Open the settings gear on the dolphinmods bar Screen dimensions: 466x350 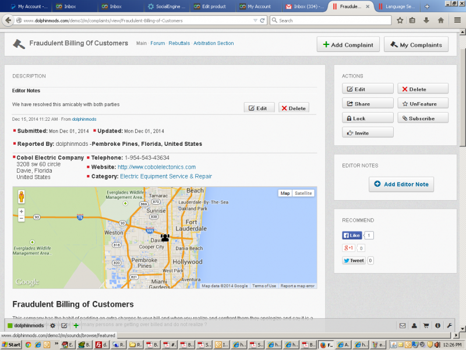[52, 325]
